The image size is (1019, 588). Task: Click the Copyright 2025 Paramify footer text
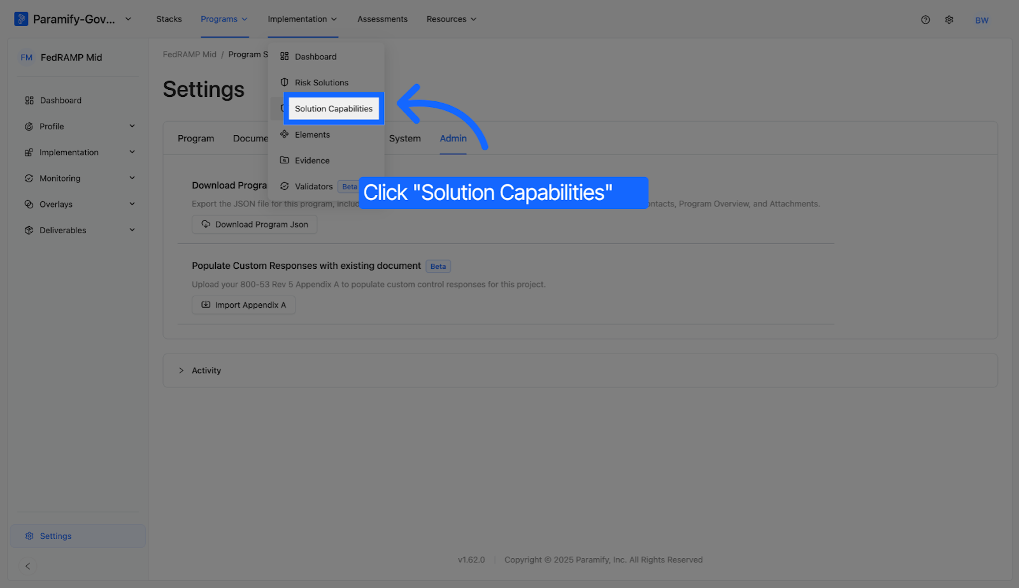click(604, 560)
